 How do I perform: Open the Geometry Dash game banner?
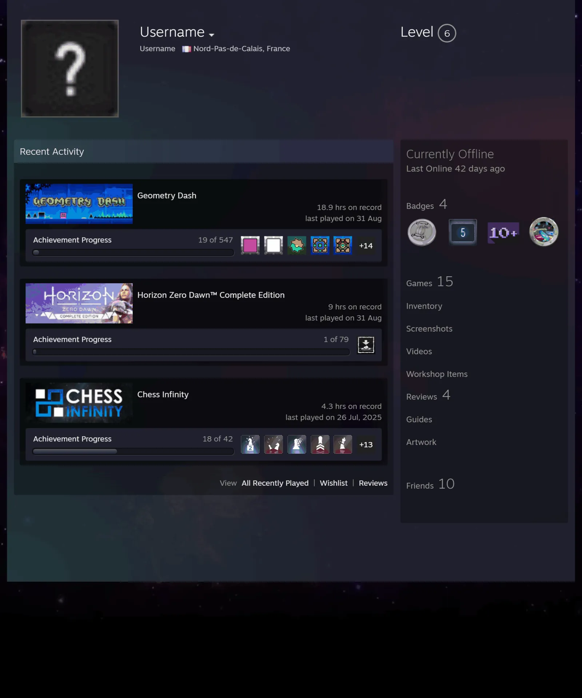click(79, 204)
